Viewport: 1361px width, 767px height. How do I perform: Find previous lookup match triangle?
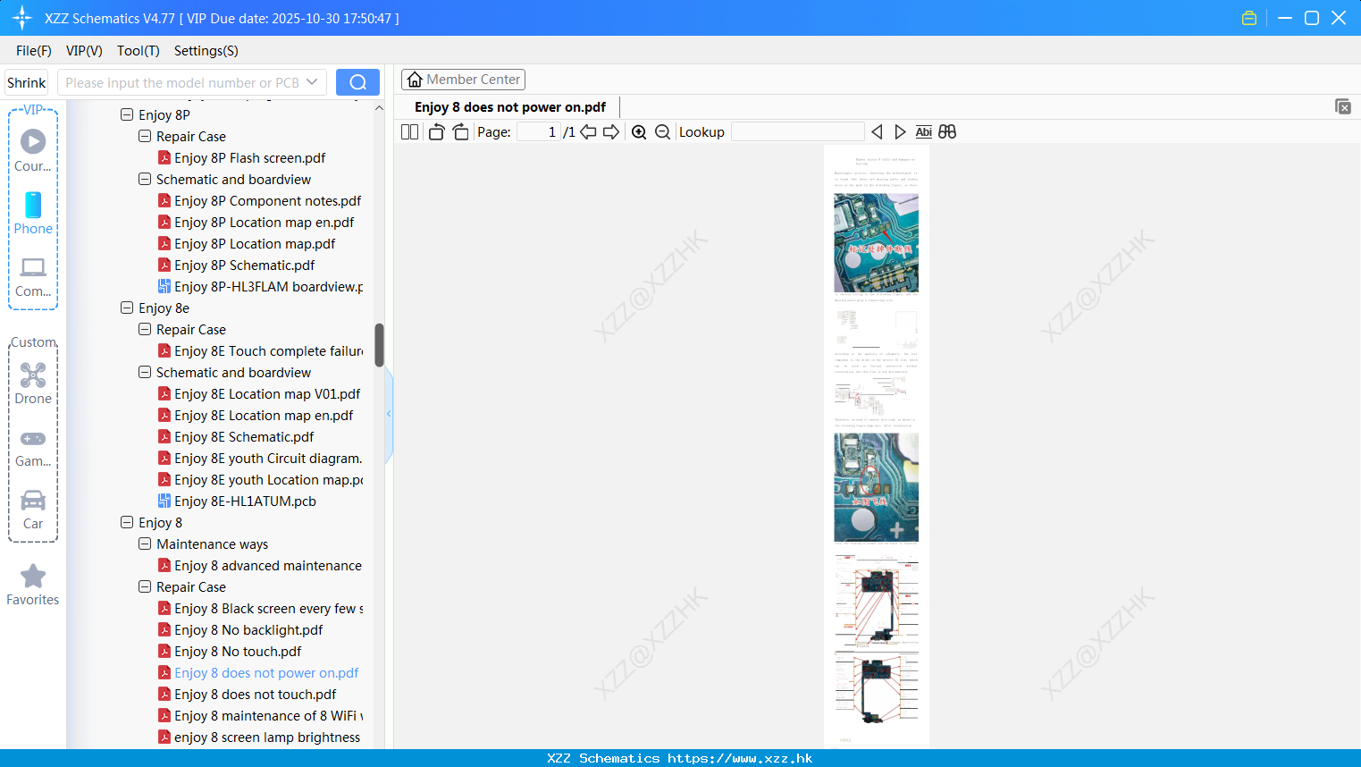[x=877, y=132]
